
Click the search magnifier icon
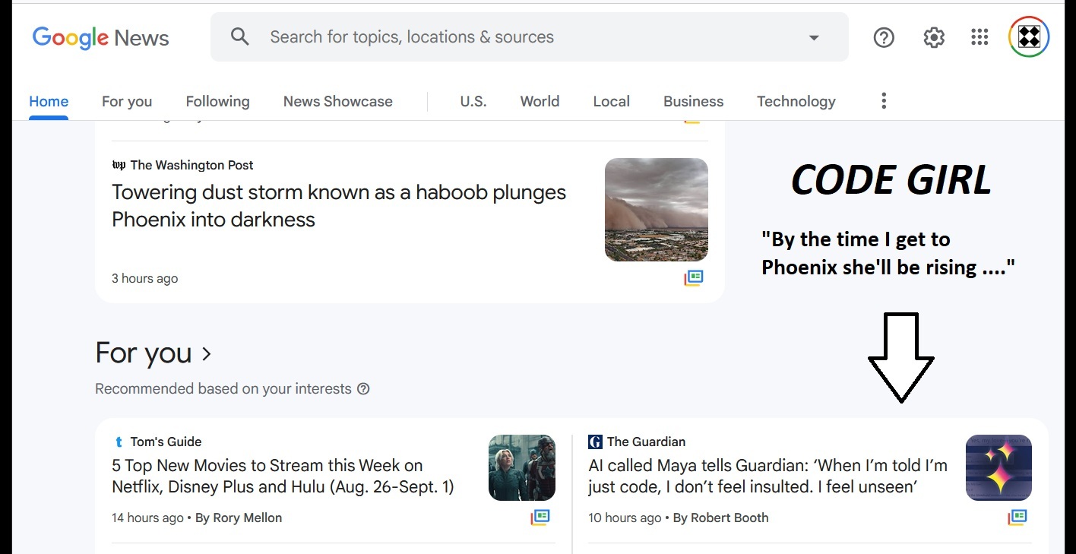click(x=240, y=36)
